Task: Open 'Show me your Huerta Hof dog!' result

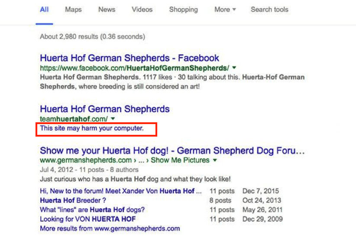Action: 172,150
